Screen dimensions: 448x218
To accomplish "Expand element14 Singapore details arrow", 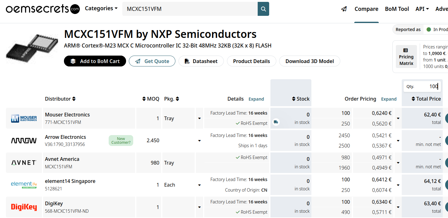I will [x=199, y=185].
